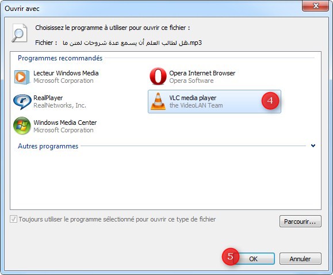
Task: Choose the Opera Internet Browser icon
Action: point(158,77)
